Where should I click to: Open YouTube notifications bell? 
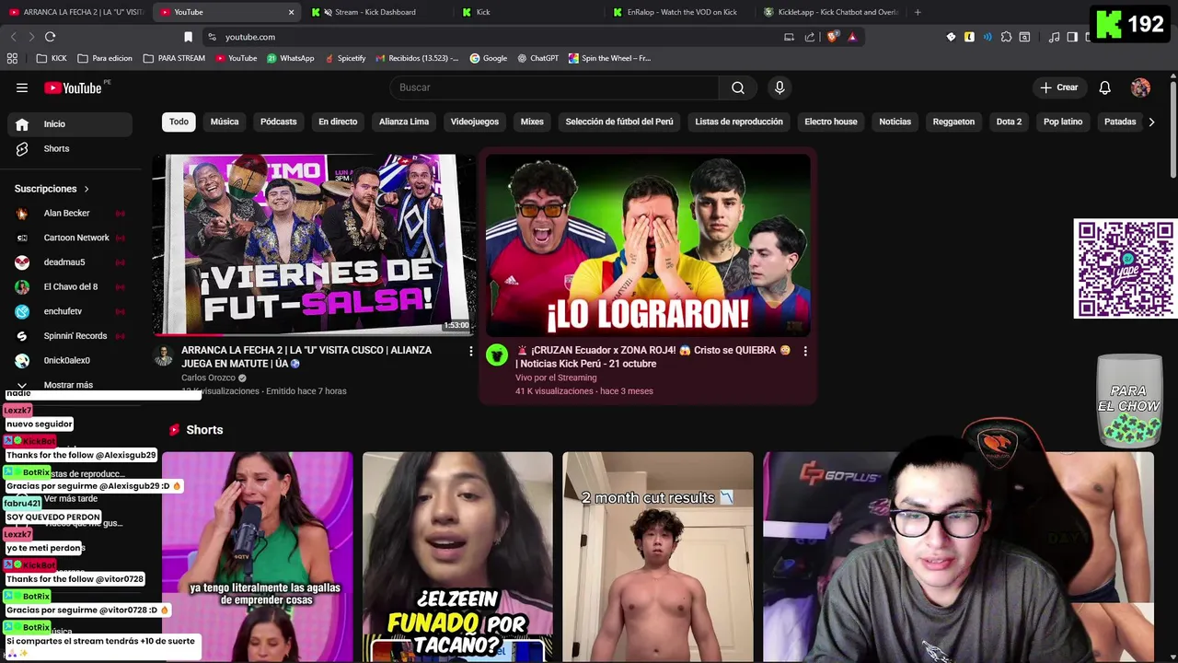point(1104,87)
